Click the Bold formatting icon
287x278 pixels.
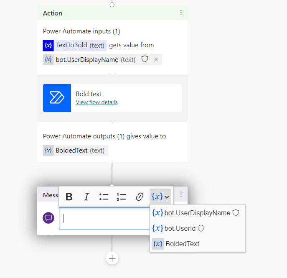[x=69, y=196]
